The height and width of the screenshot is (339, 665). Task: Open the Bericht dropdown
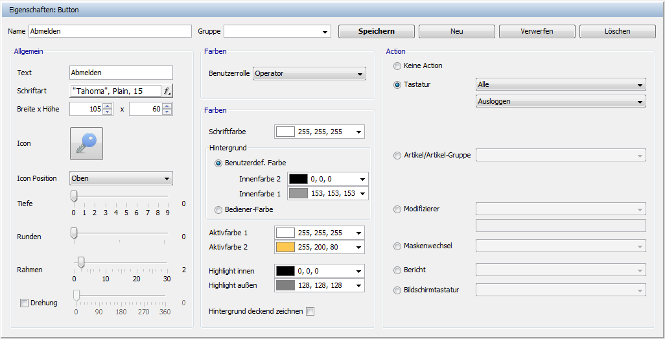(561, 270)
